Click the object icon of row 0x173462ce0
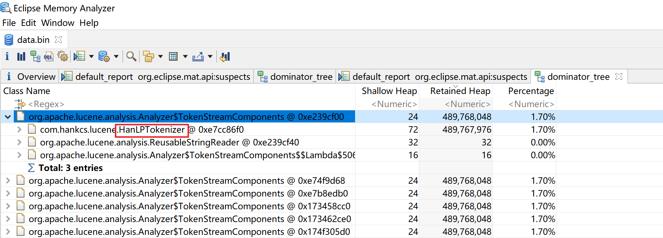The image size is (663, 238). pos(21,218)
